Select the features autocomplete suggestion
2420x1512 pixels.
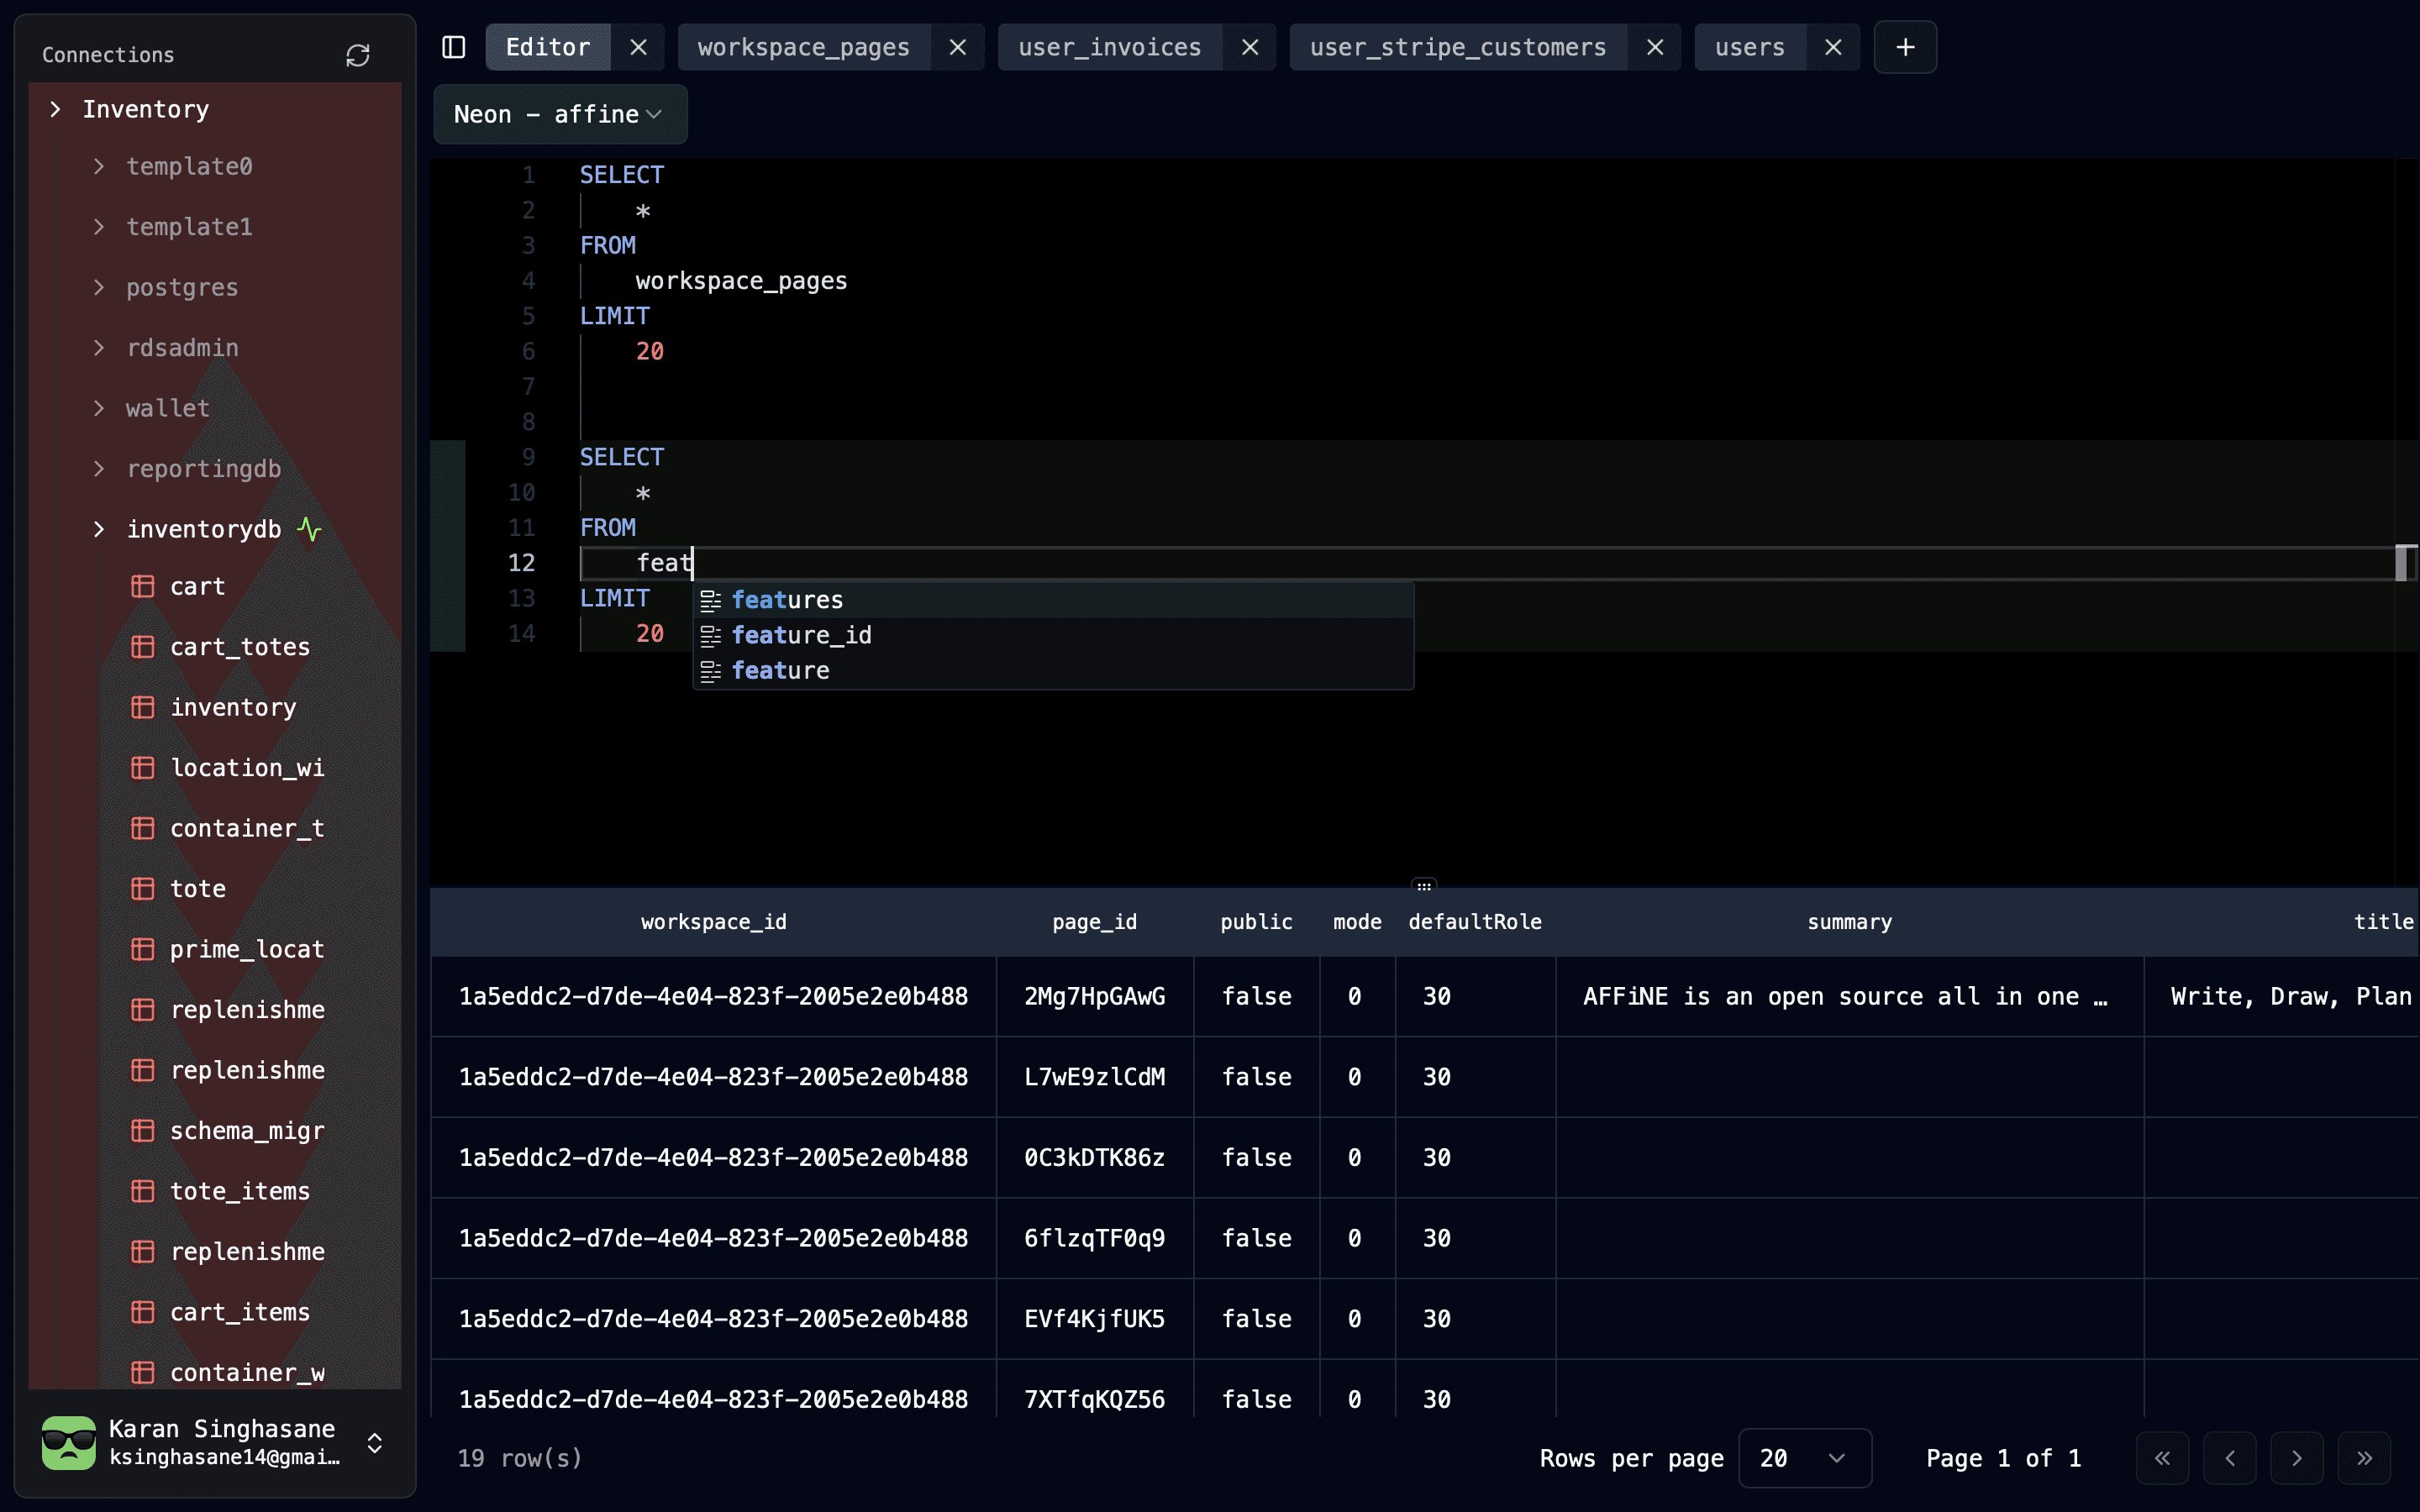tap(787, 600)
